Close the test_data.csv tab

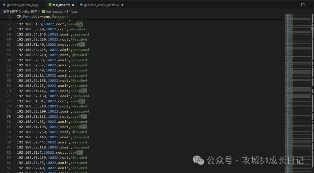(x=73, y=5)
